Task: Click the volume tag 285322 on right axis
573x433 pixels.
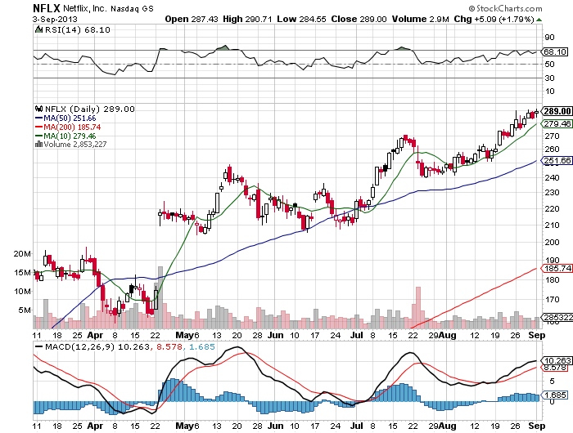Action: [557, 317]
